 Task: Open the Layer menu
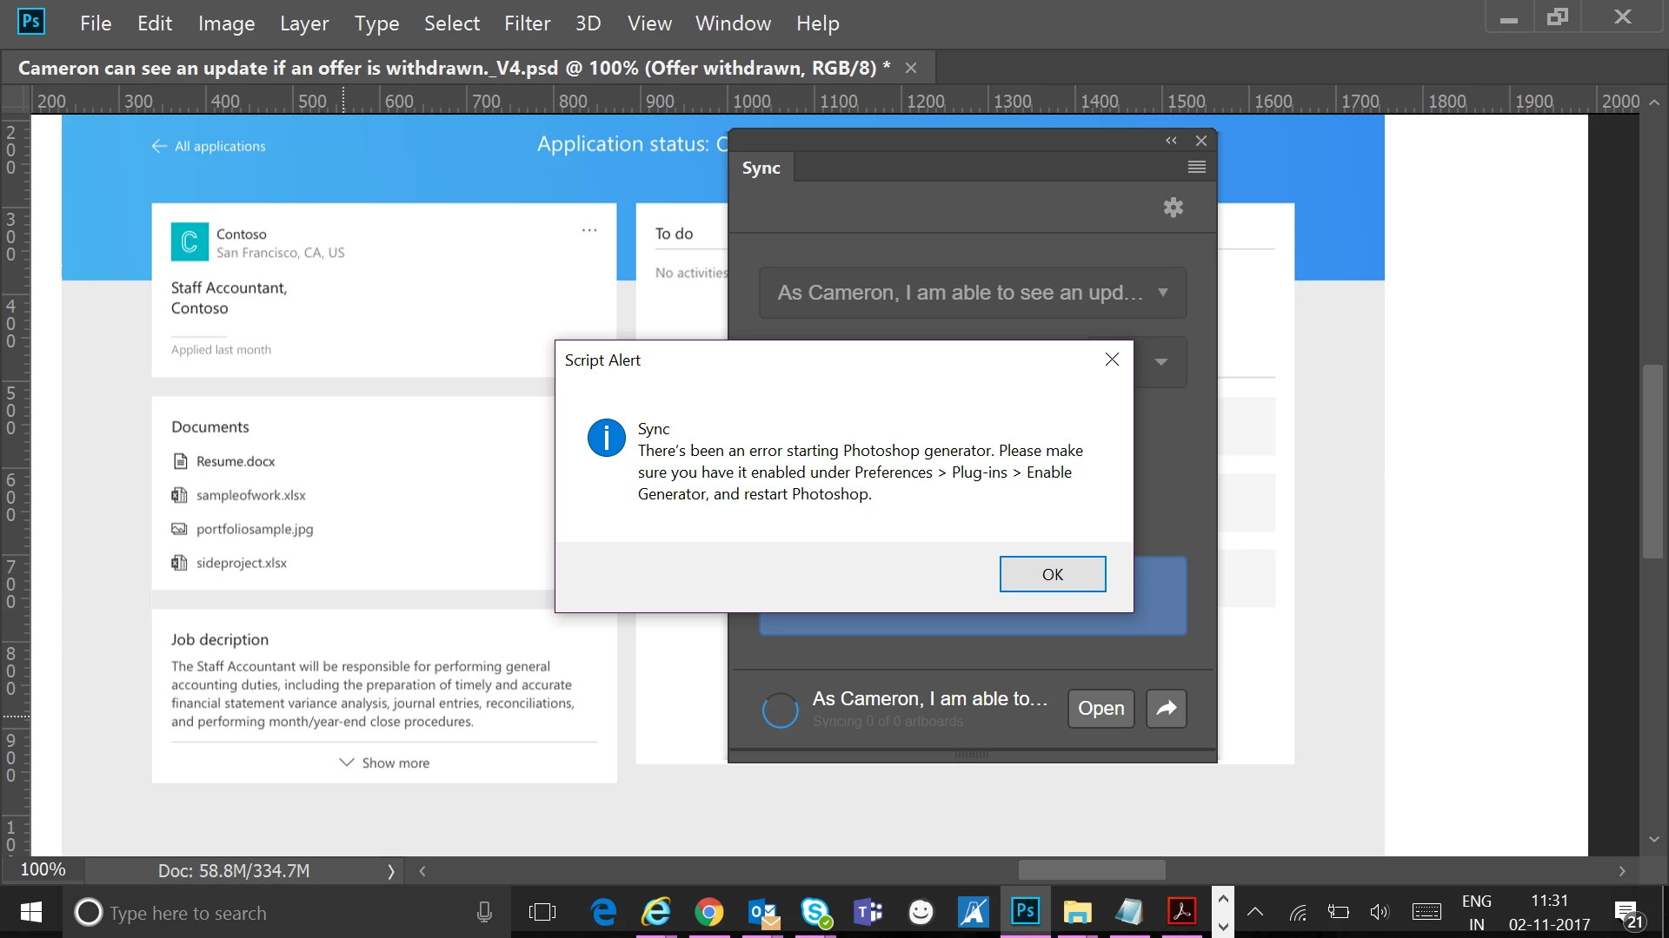[x=304, y=23]
